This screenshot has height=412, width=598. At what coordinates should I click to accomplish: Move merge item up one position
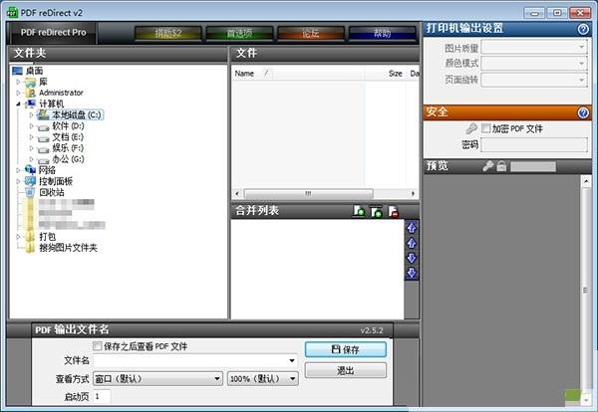click(x=412, y=243)
